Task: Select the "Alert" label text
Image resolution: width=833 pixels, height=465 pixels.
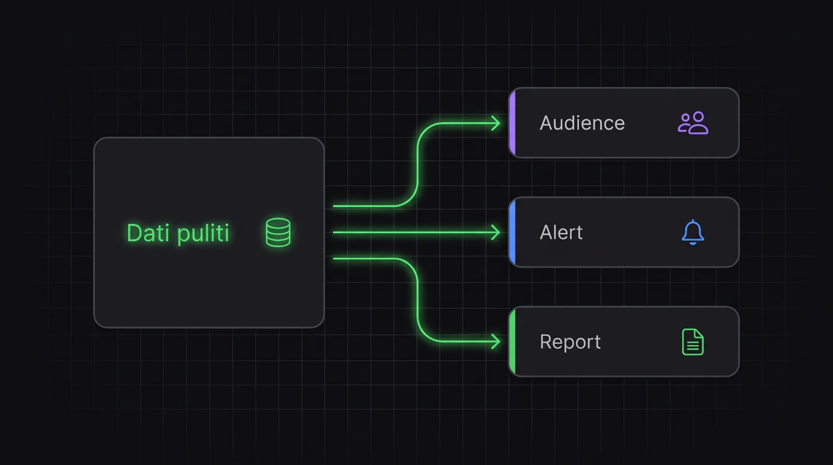Action: click(x=561, y=232)
